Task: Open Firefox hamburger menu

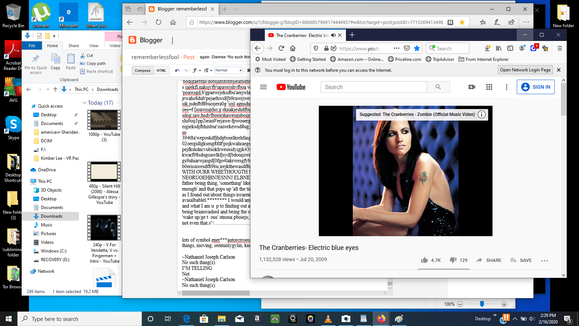Action: [x=559, y=48]
